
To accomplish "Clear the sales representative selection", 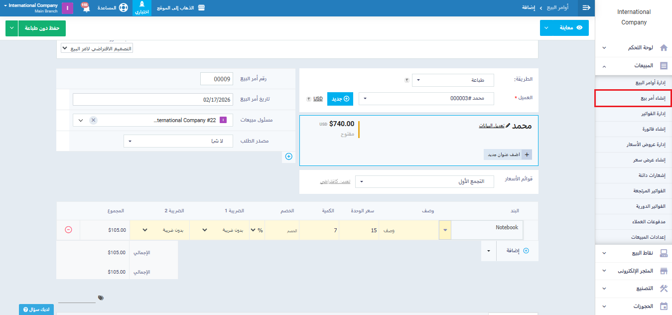I will pyautogui.click(x=93, y=120).
